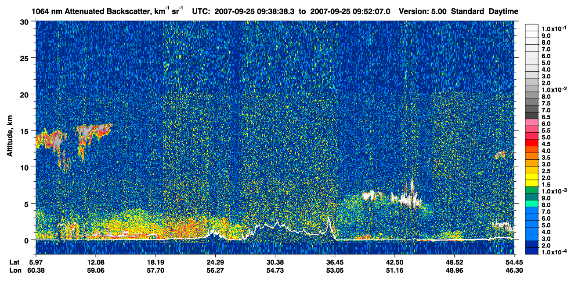The height and width of the screenshot is (292, 571).
Task: Click longitude value '59.06'
Action: [96, 270]
